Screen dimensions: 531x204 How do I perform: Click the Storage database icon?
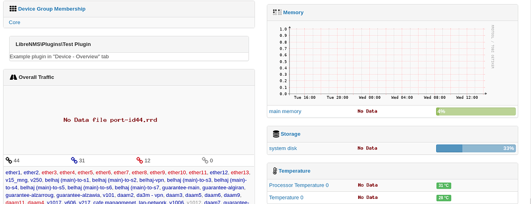[x=276, y=134]
